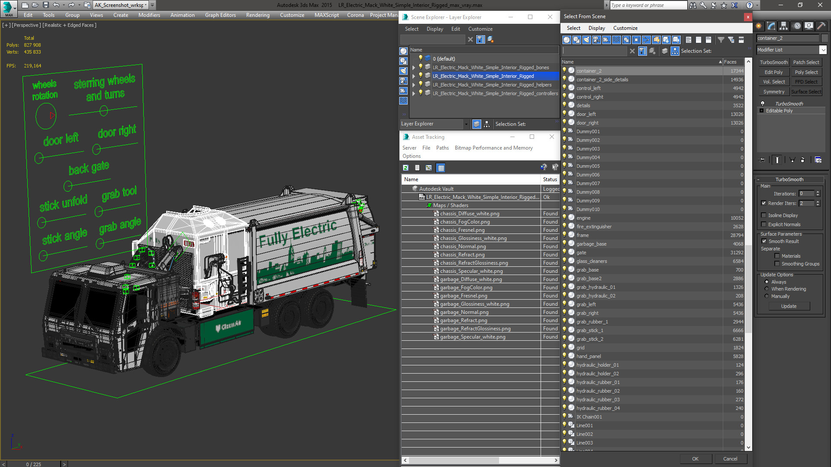Toggle Display Geometry filter in Select From Scene
This screenshot has width=831, height=467.
[567, 40]
